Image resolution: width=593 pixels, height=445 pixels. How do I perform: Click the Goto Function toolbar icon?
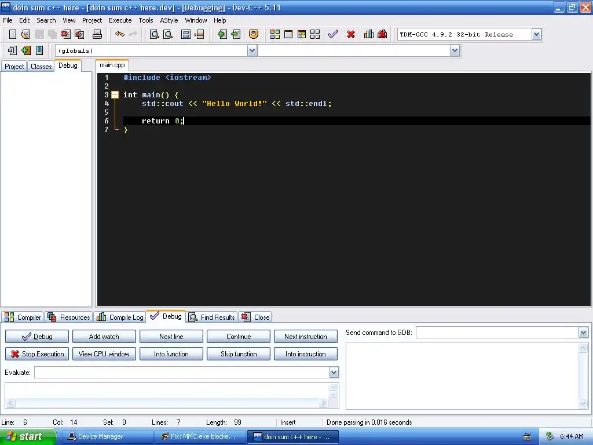186,34
